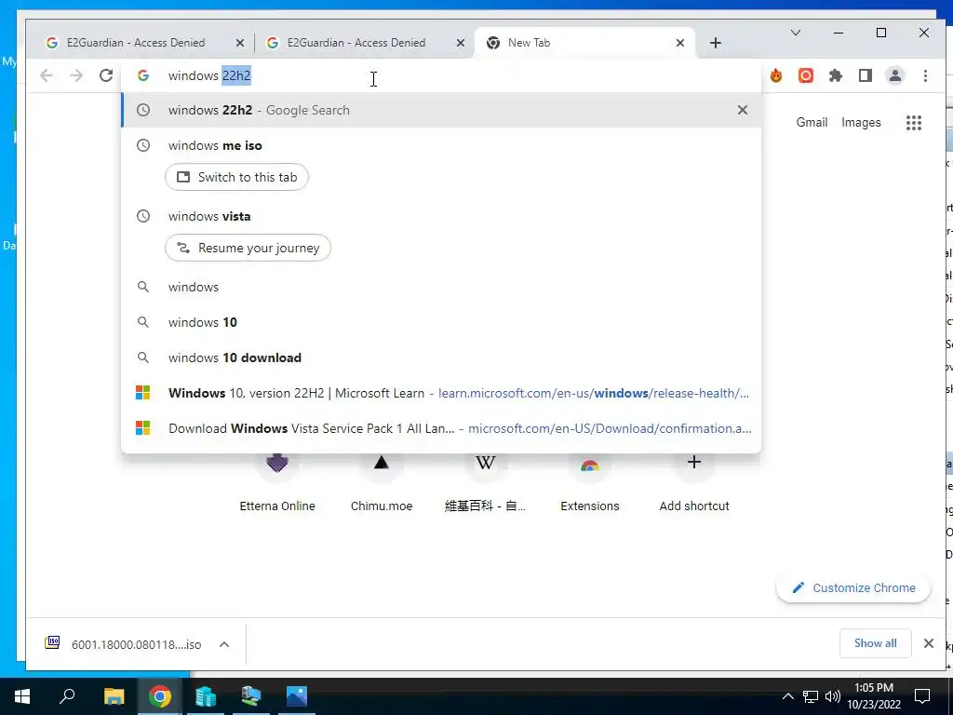Open the taskbar clock showing 1:05 PM
This screenshot has width=953, height=715.
click(x=874, y=696)
